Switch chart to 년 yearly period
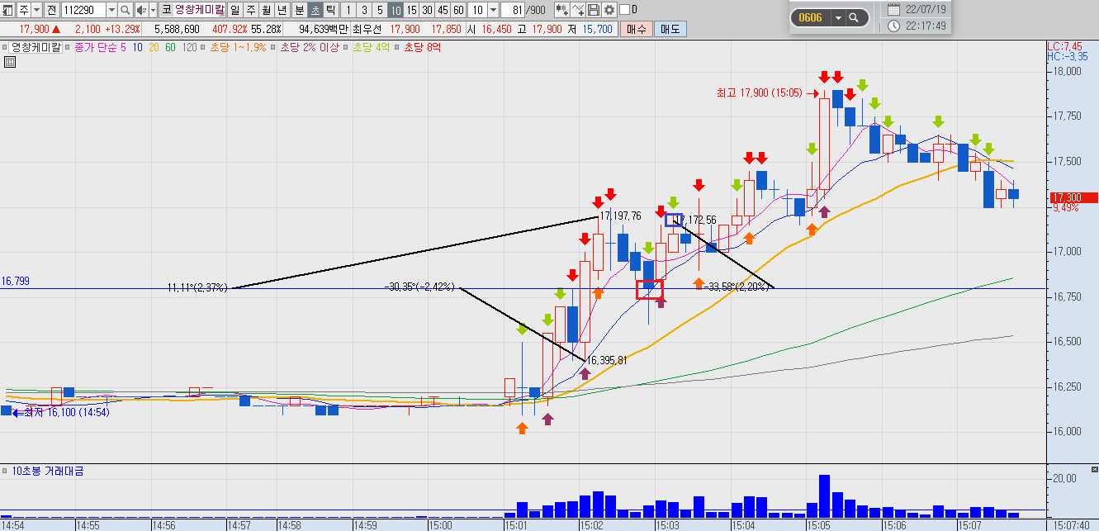 click(x=282, y=10)
